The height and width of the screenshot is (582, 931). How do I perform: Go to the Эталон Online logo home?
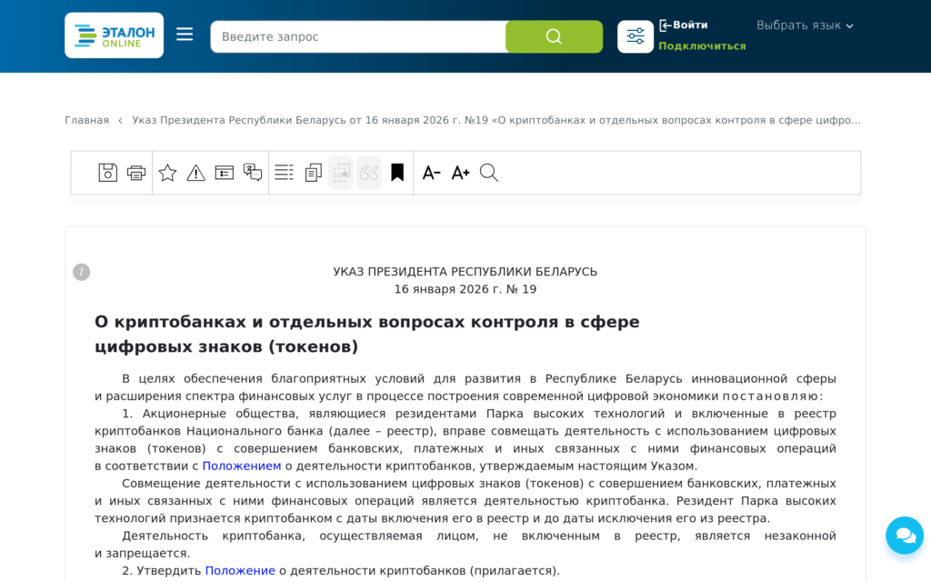pyautogui.click(x=114, y=35)
